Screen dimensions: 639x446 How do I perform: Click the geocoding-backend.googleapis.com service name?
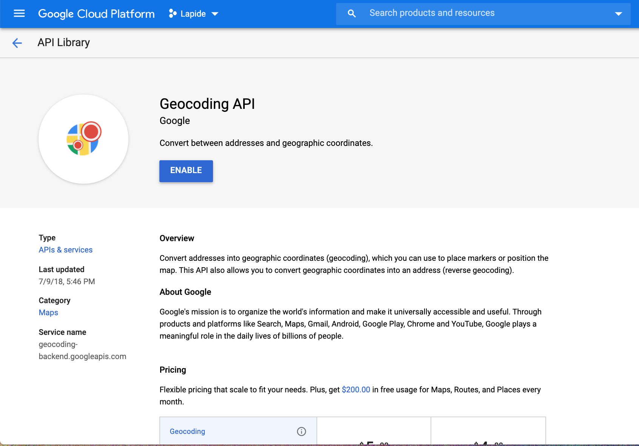point(82,350)
